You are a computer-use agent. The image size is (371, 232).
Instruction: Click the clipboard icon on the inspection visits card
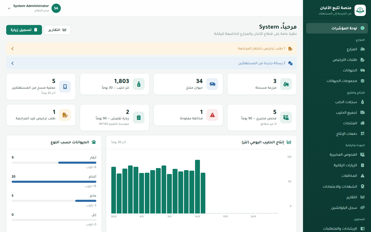tap(139, 118)
